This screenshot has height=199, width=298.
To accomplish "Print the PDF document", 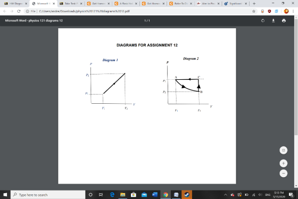I will (284, 21).
